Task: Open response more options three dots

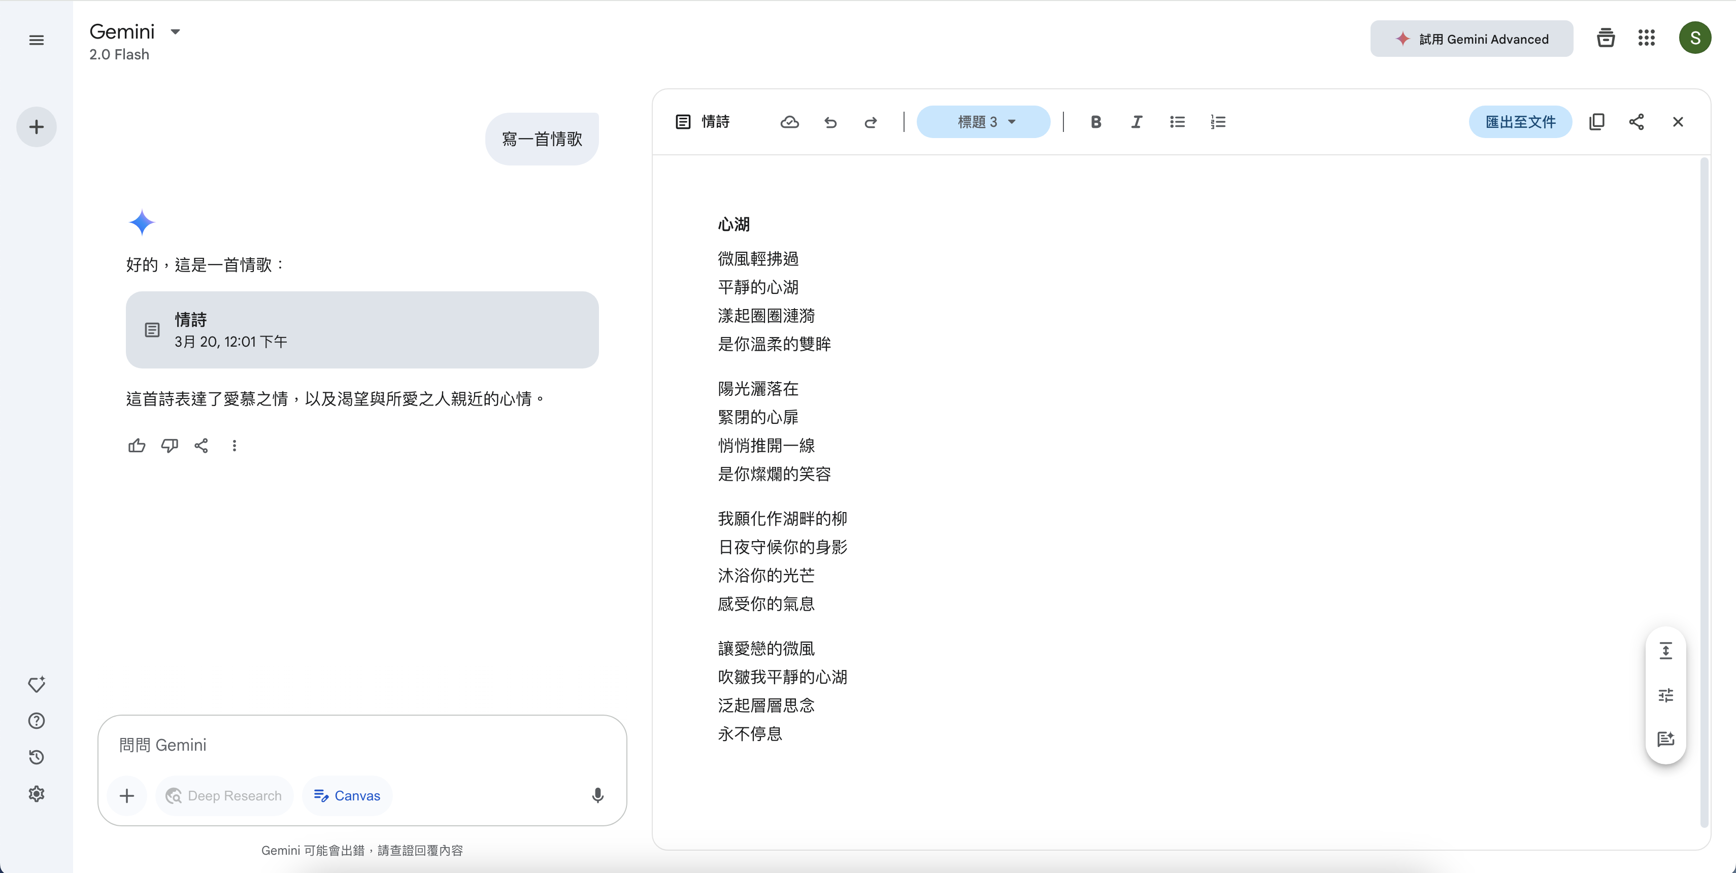Action: pos(234,445)
